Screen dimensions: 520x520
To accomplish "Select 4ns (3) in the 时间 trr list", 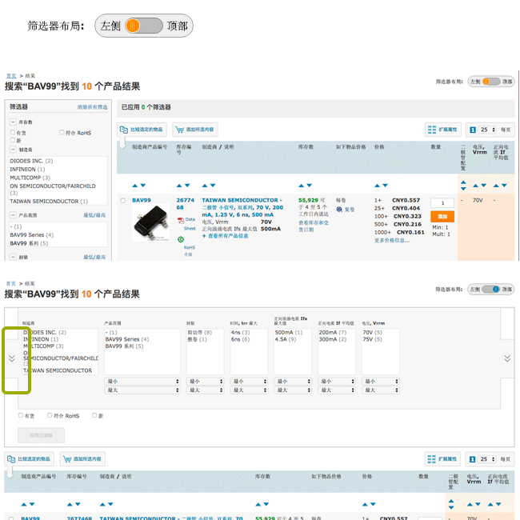I will [x=241, y=332].
